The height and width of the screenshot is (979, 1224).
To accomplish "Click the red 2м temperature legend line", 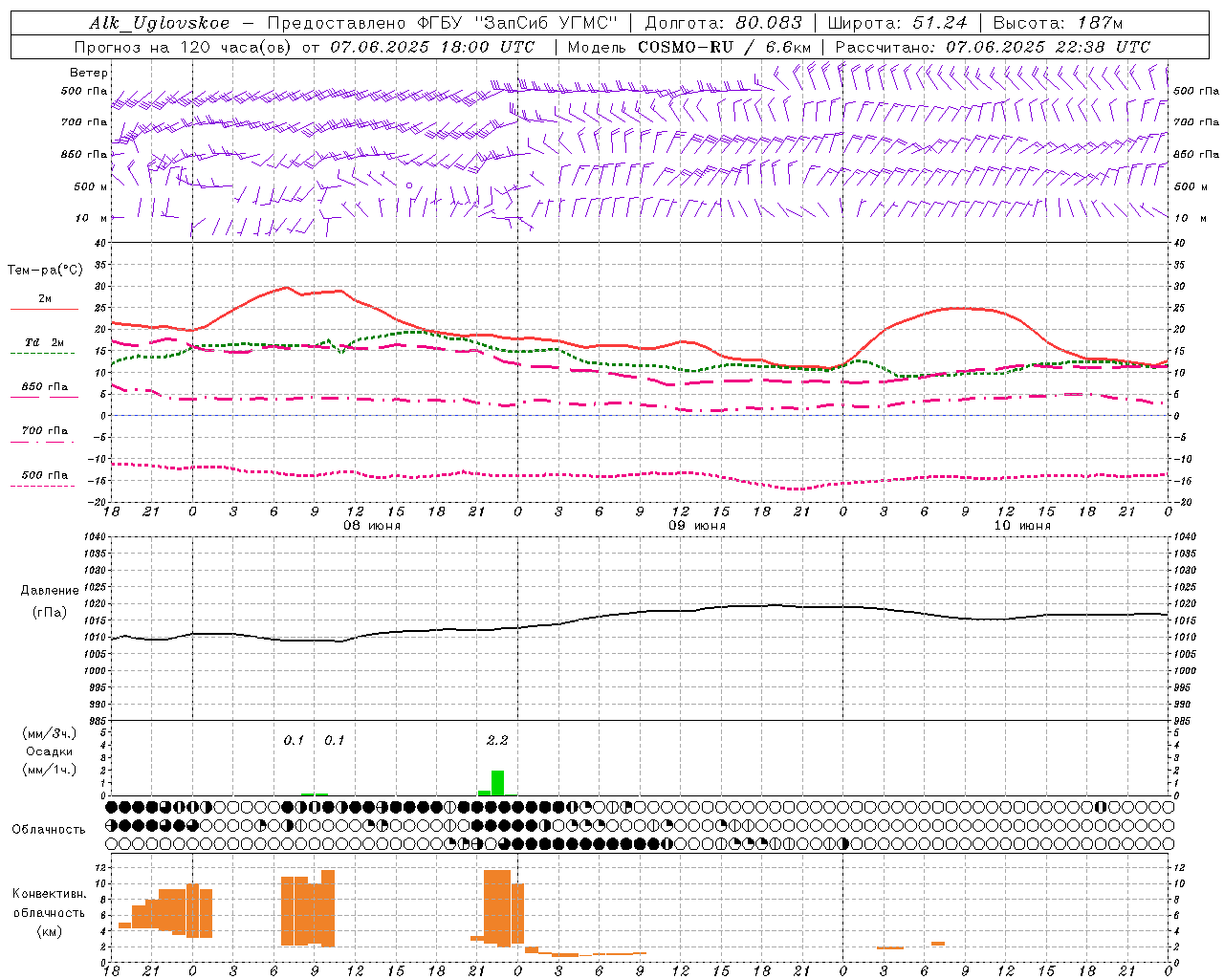I will tap(44, 309).
